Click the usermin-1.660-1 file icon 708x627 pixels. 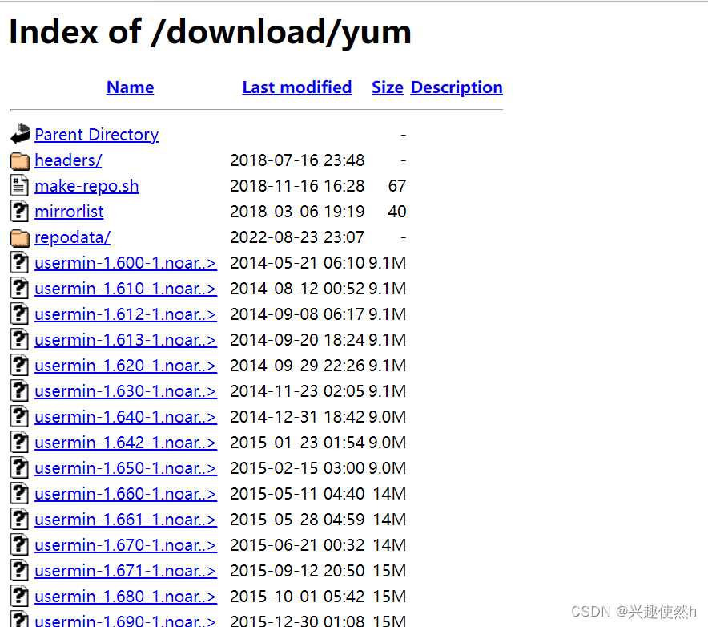coord(19,494)
